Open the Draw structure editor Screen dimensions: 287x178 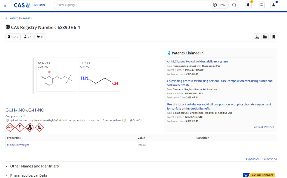tap(219, 5)
